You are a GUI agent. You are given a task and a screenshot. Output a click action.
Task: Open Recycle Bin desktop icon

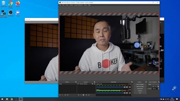pyautogui.click(x=4, y=4)
